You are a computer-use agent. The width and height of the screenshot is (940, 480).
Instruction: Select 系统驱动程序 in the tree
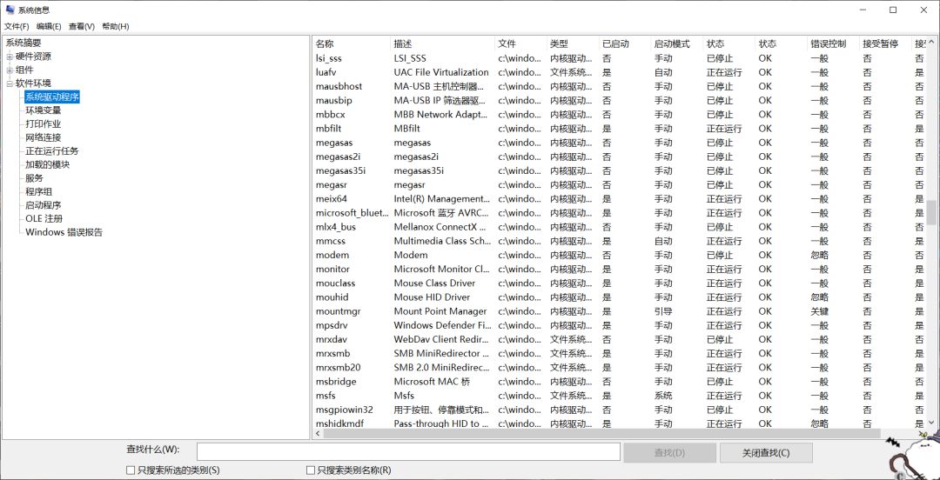52,97
